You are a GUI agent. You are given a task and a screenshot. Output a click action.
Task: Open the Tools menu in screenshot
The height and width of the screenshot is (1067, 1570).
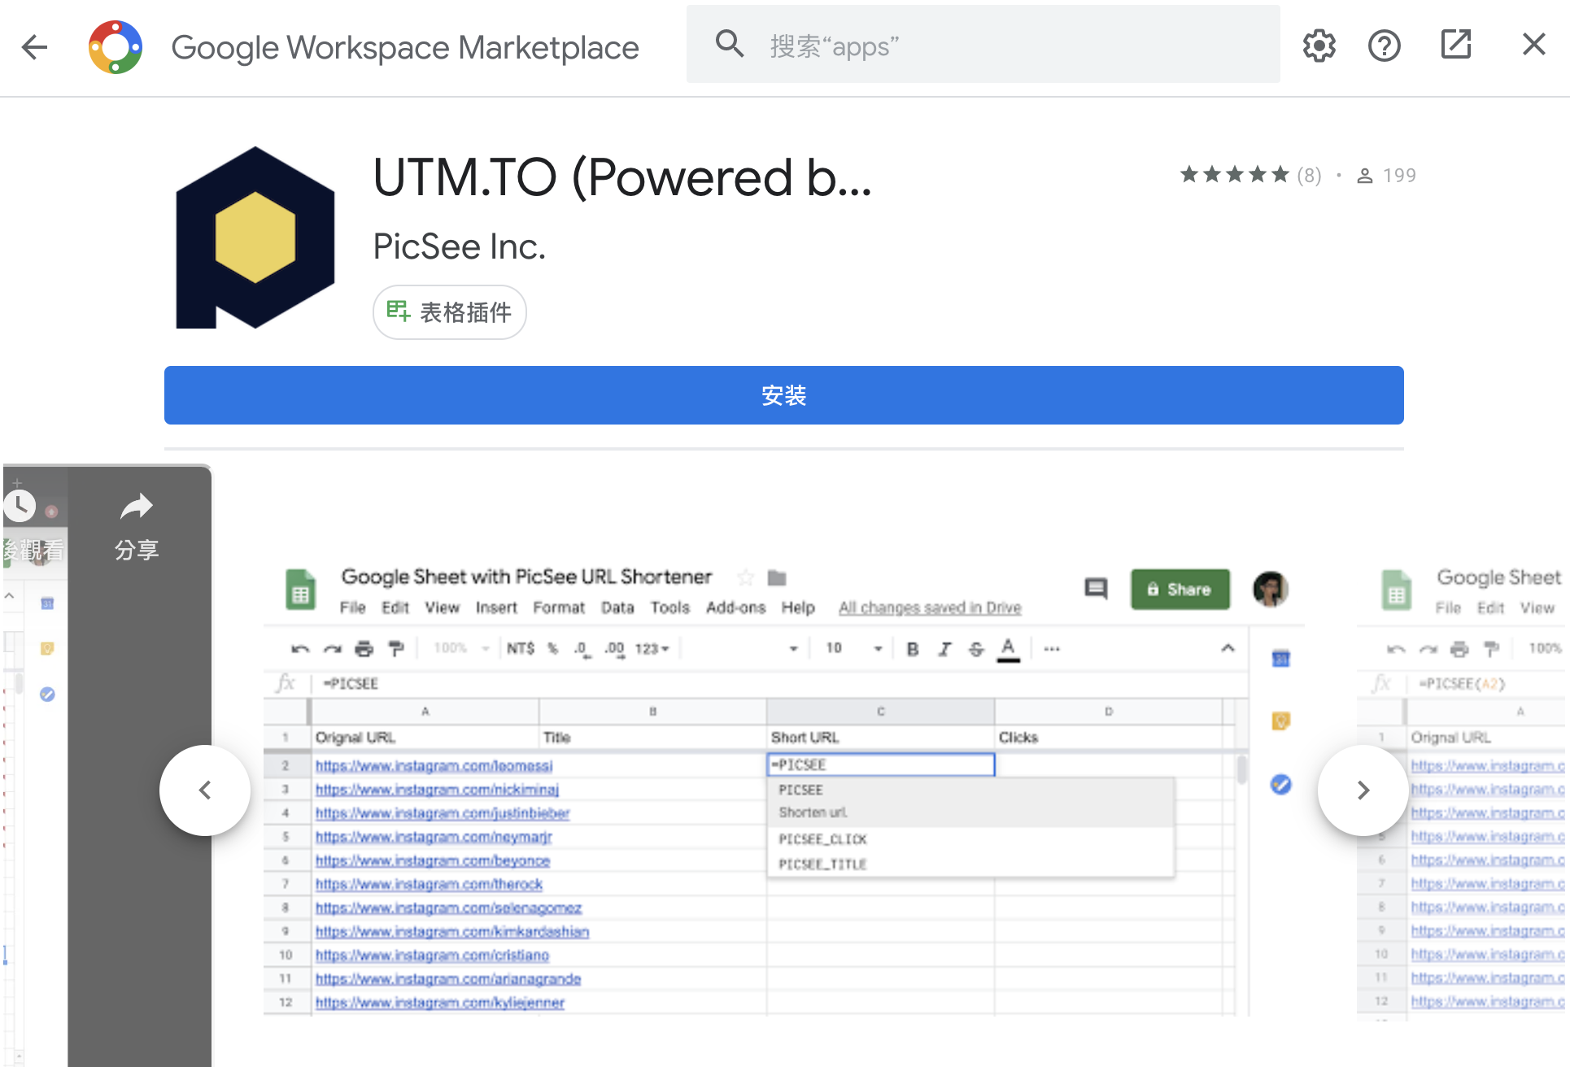[669, 608]
